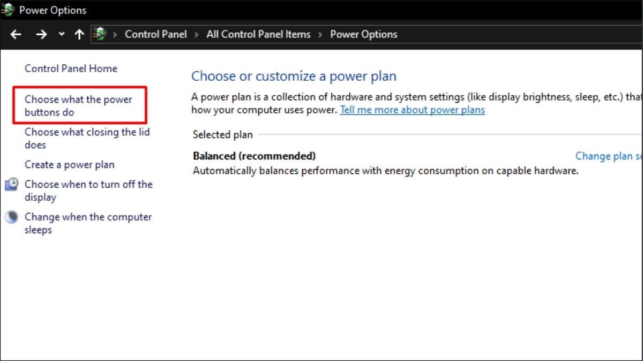Navigate to Control Panel via breadcrumb
This screenshot has width=643, height=361.
click(155, 34)
